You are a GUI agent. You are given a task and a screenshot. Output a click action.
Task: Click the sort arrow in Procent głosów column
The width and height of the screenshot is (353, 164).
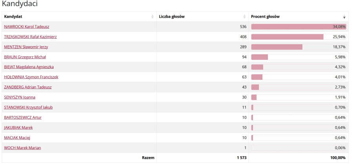pyautogui.click(x=344, y=17)
